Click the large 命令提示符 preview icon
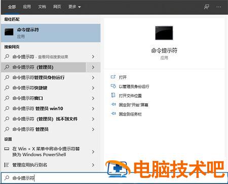228x184 pixels. click(x=164, y=33)
